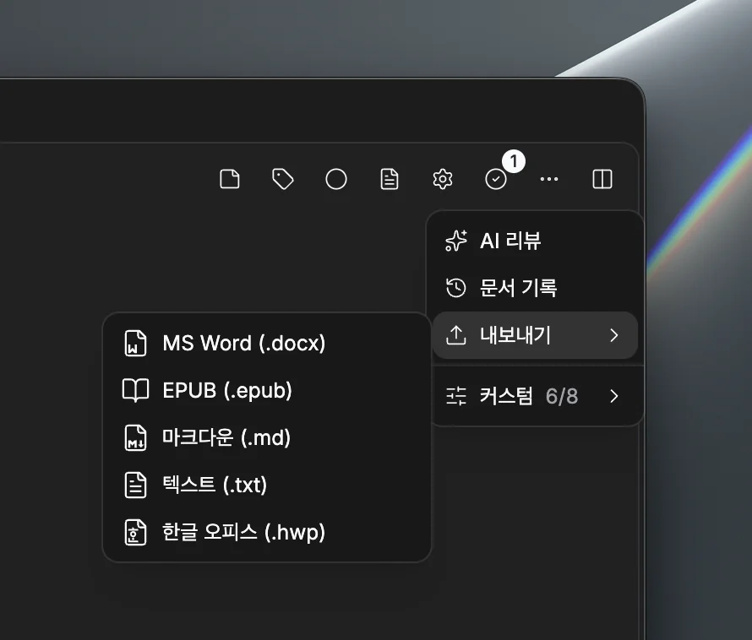752x640 pixels.
Task: Click the checkmark icon with badge 1
Action: coord(496,179)
